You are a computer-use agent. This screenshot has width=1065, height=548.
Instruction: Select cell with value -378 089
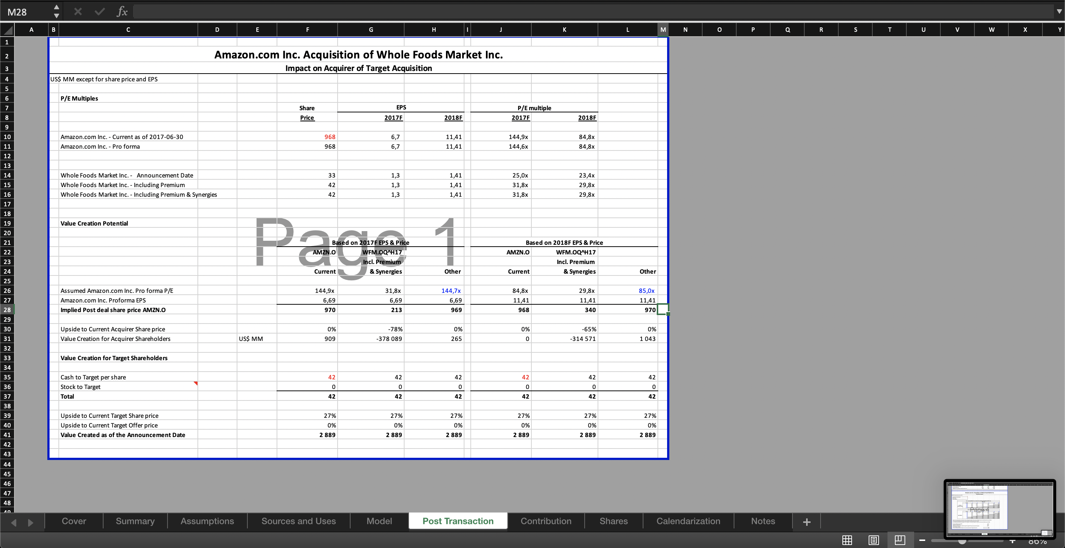(371, 338)
